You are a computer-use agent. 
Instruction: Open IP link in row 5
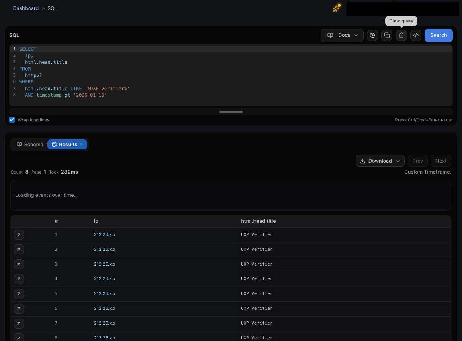coord(104,293)
